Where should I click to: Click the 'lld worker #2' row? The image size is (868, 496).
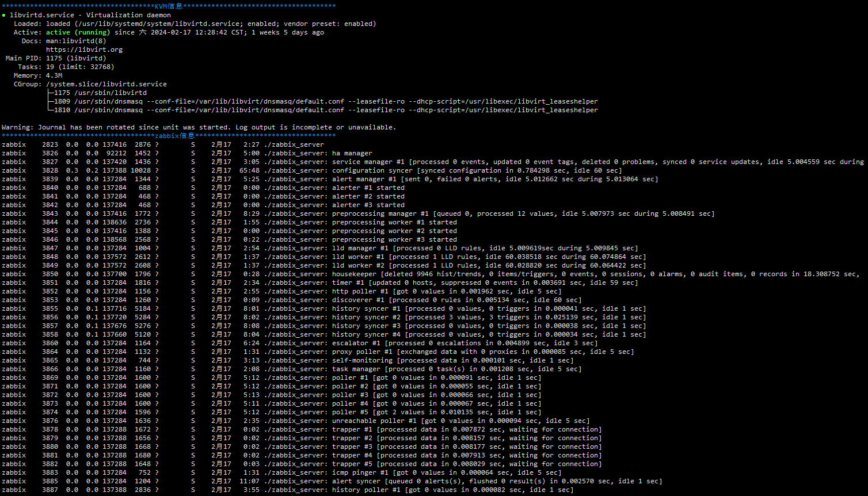[x=323, y=265]
